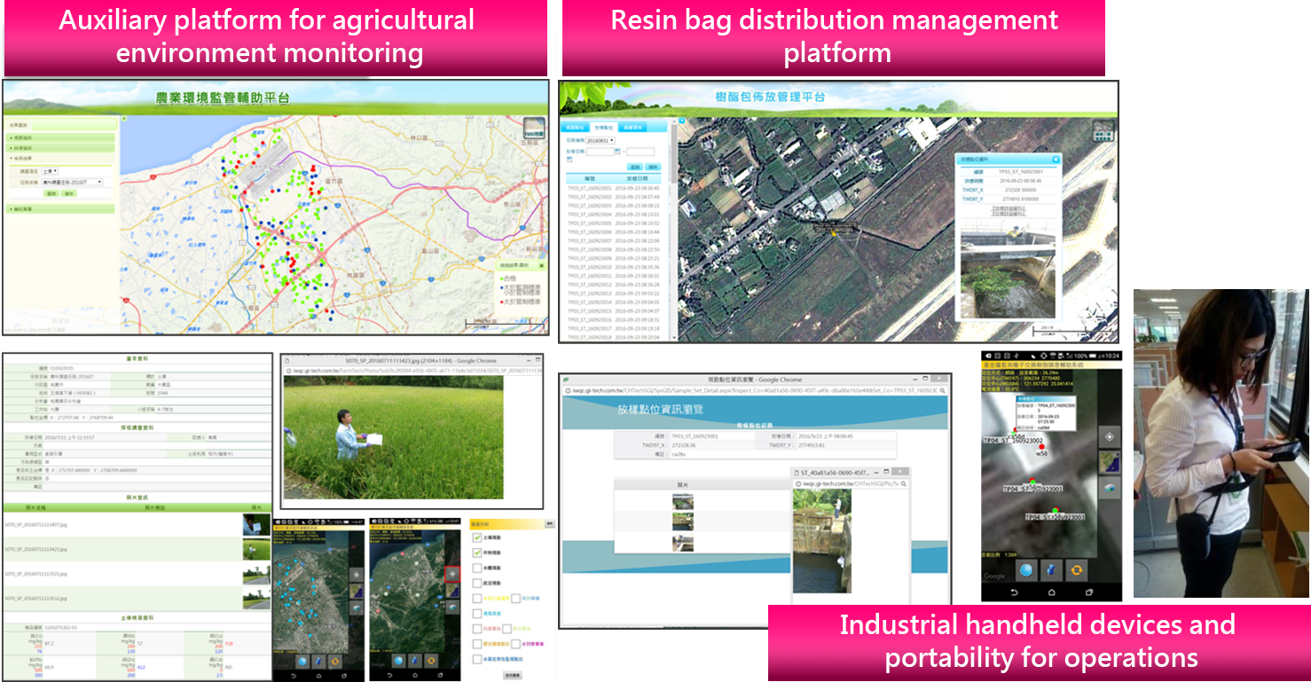
Task: Tap globe icon on middle phone toolbar
Action: coord(398,661)
